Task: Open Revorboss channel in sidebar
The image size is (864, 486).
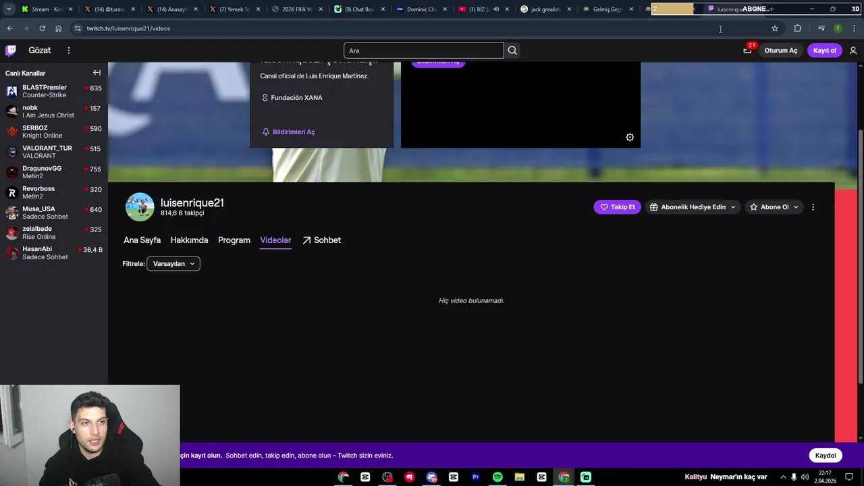Action: (x=53, y=192)
